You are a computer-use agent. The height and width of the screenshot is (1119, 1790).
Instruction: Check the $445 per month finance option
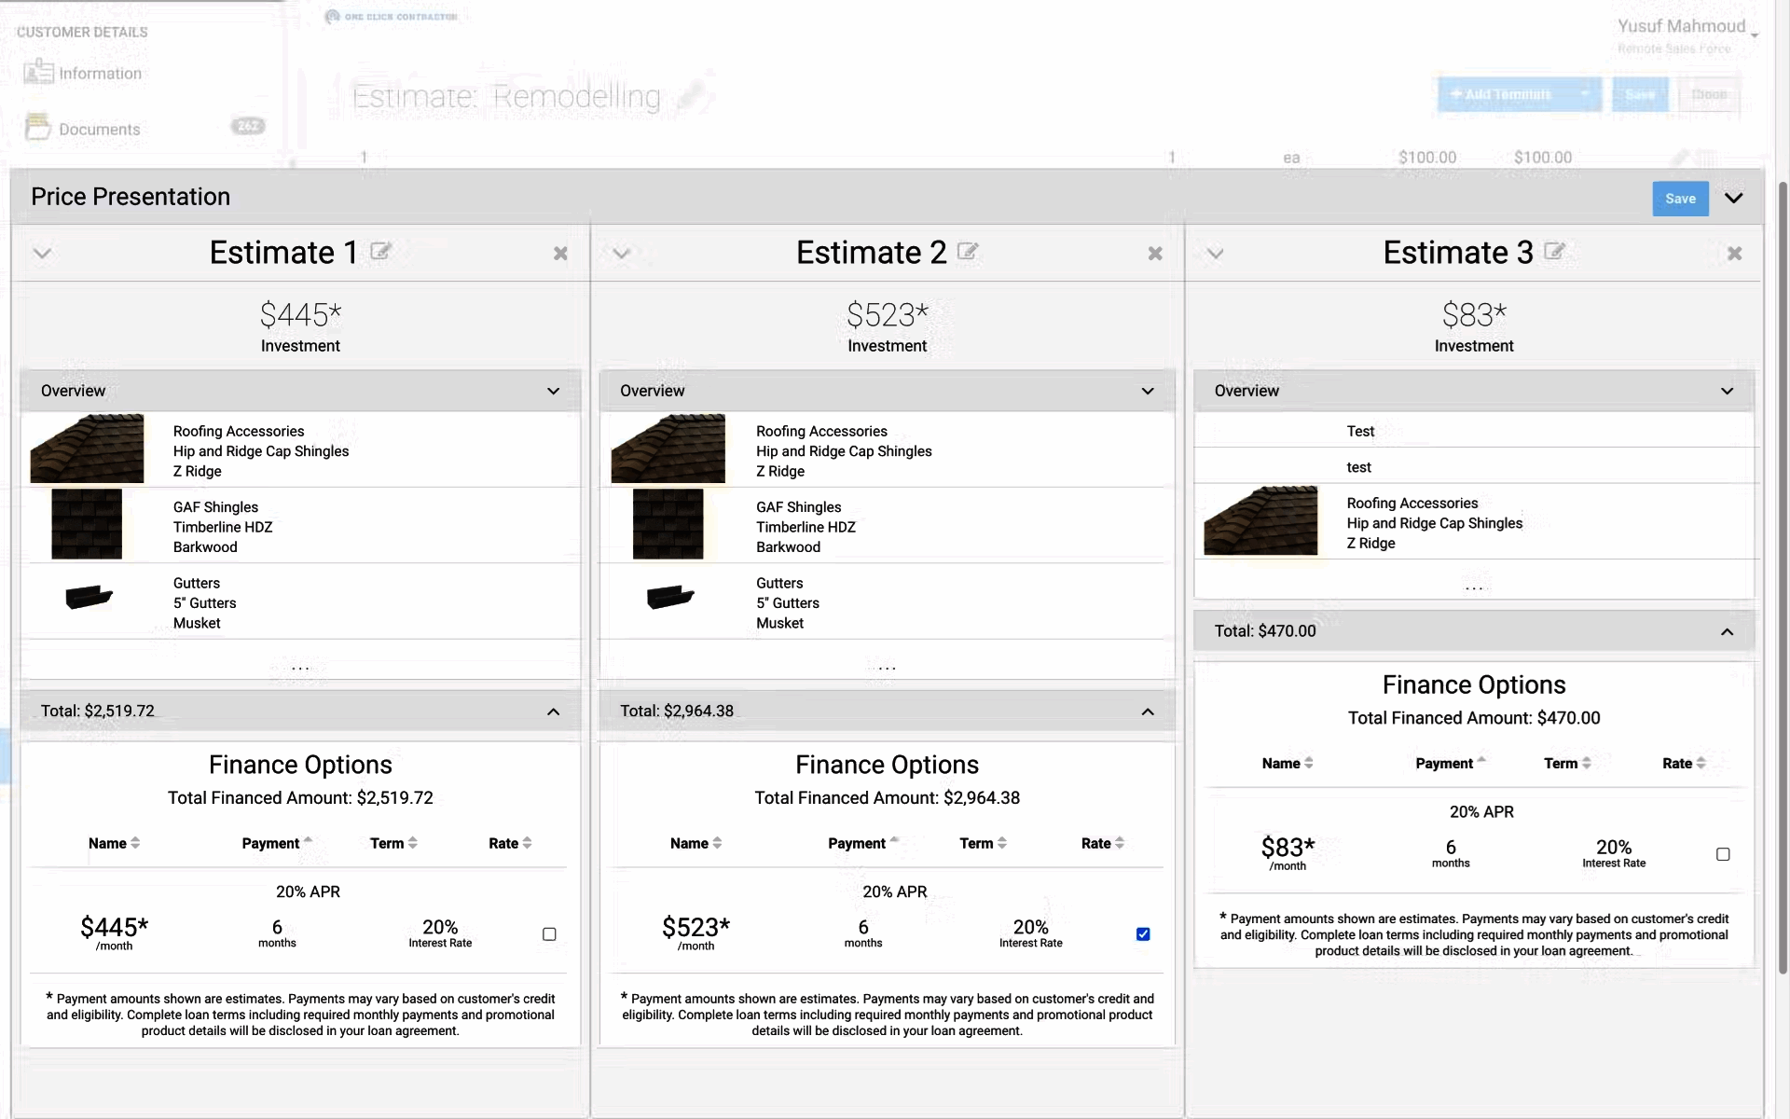[549, 934]
